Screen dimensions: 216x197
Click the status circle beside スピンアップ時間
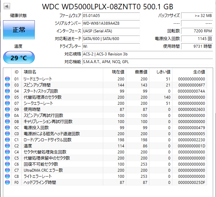click(x=7, y=85)
